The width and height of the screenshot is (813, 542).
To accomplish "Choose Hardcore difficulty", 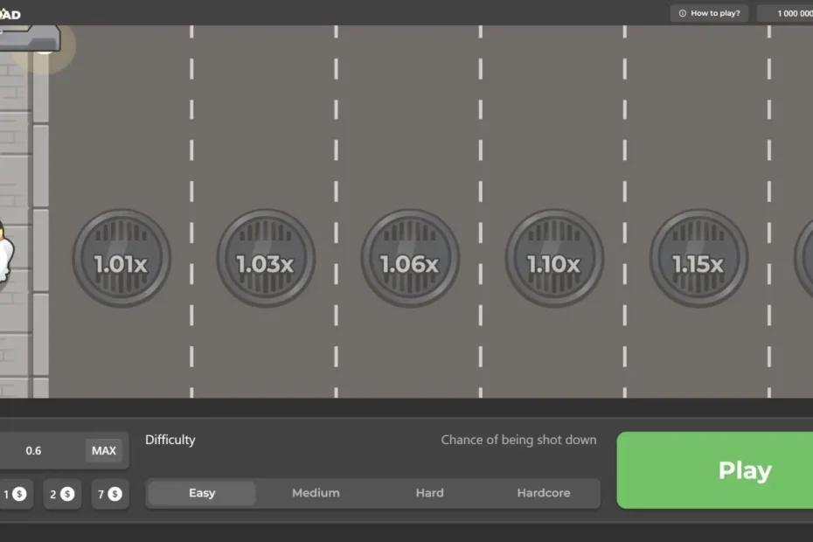I will (543, 493).
